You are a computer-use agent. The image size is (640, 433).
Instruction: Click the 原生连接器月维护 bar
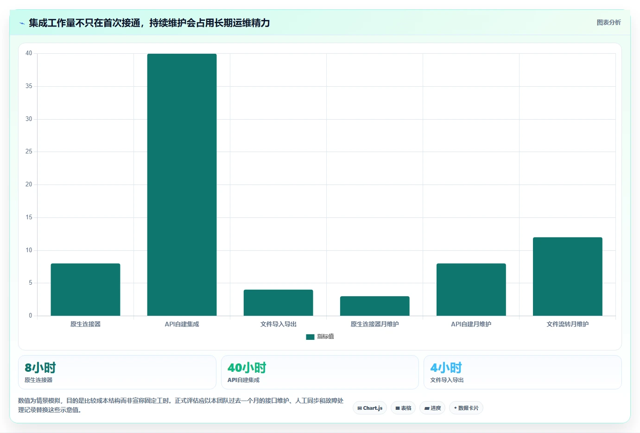(x=374, y=306)
